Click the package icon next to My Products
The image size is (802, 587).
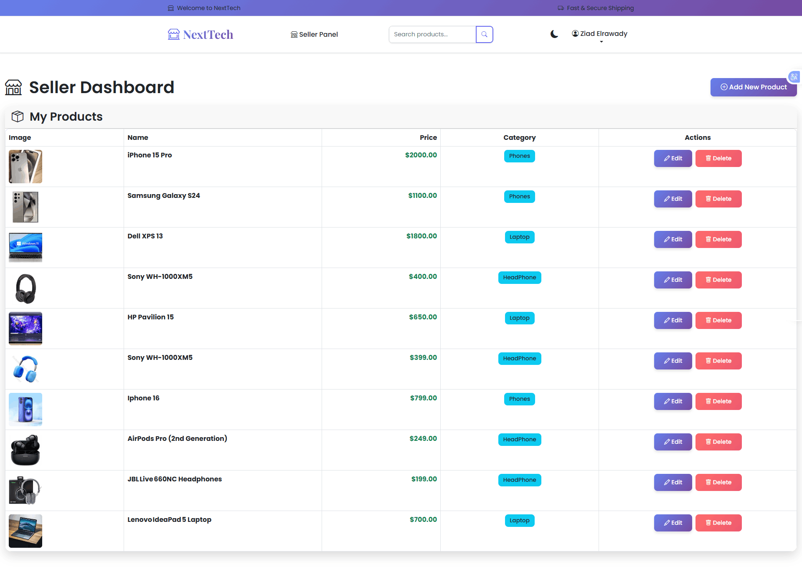point(17,116)
